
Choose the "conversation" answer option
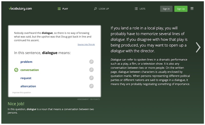pyautogui.click(x=29, y=70)
